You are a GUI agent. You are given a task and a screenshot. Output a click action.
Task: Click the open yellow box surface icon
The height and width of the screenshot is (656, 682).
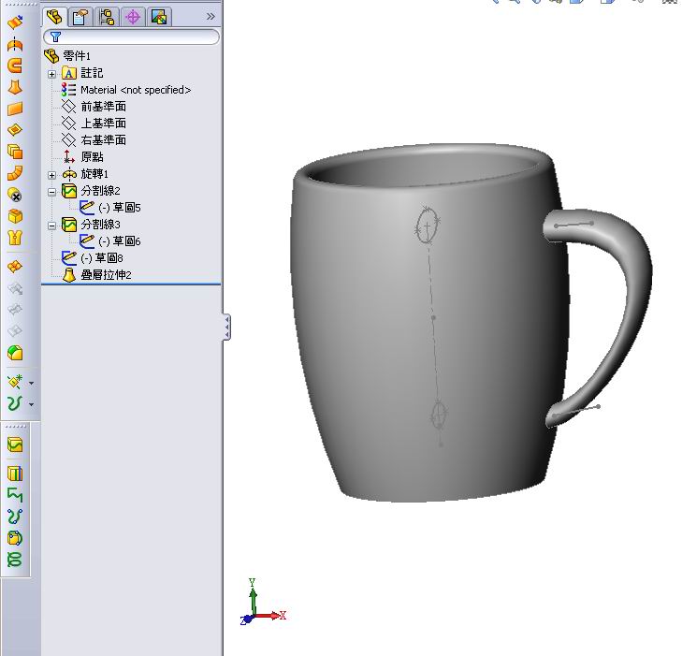pyautogui.click(x=15, y=216)
